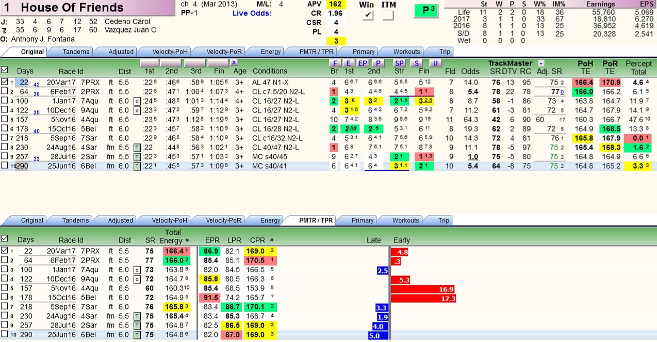Screen dimensions: 657x342
Task: Click the d marker on 1Jan17 row, Original grid
Action: (x=136, y=101)
